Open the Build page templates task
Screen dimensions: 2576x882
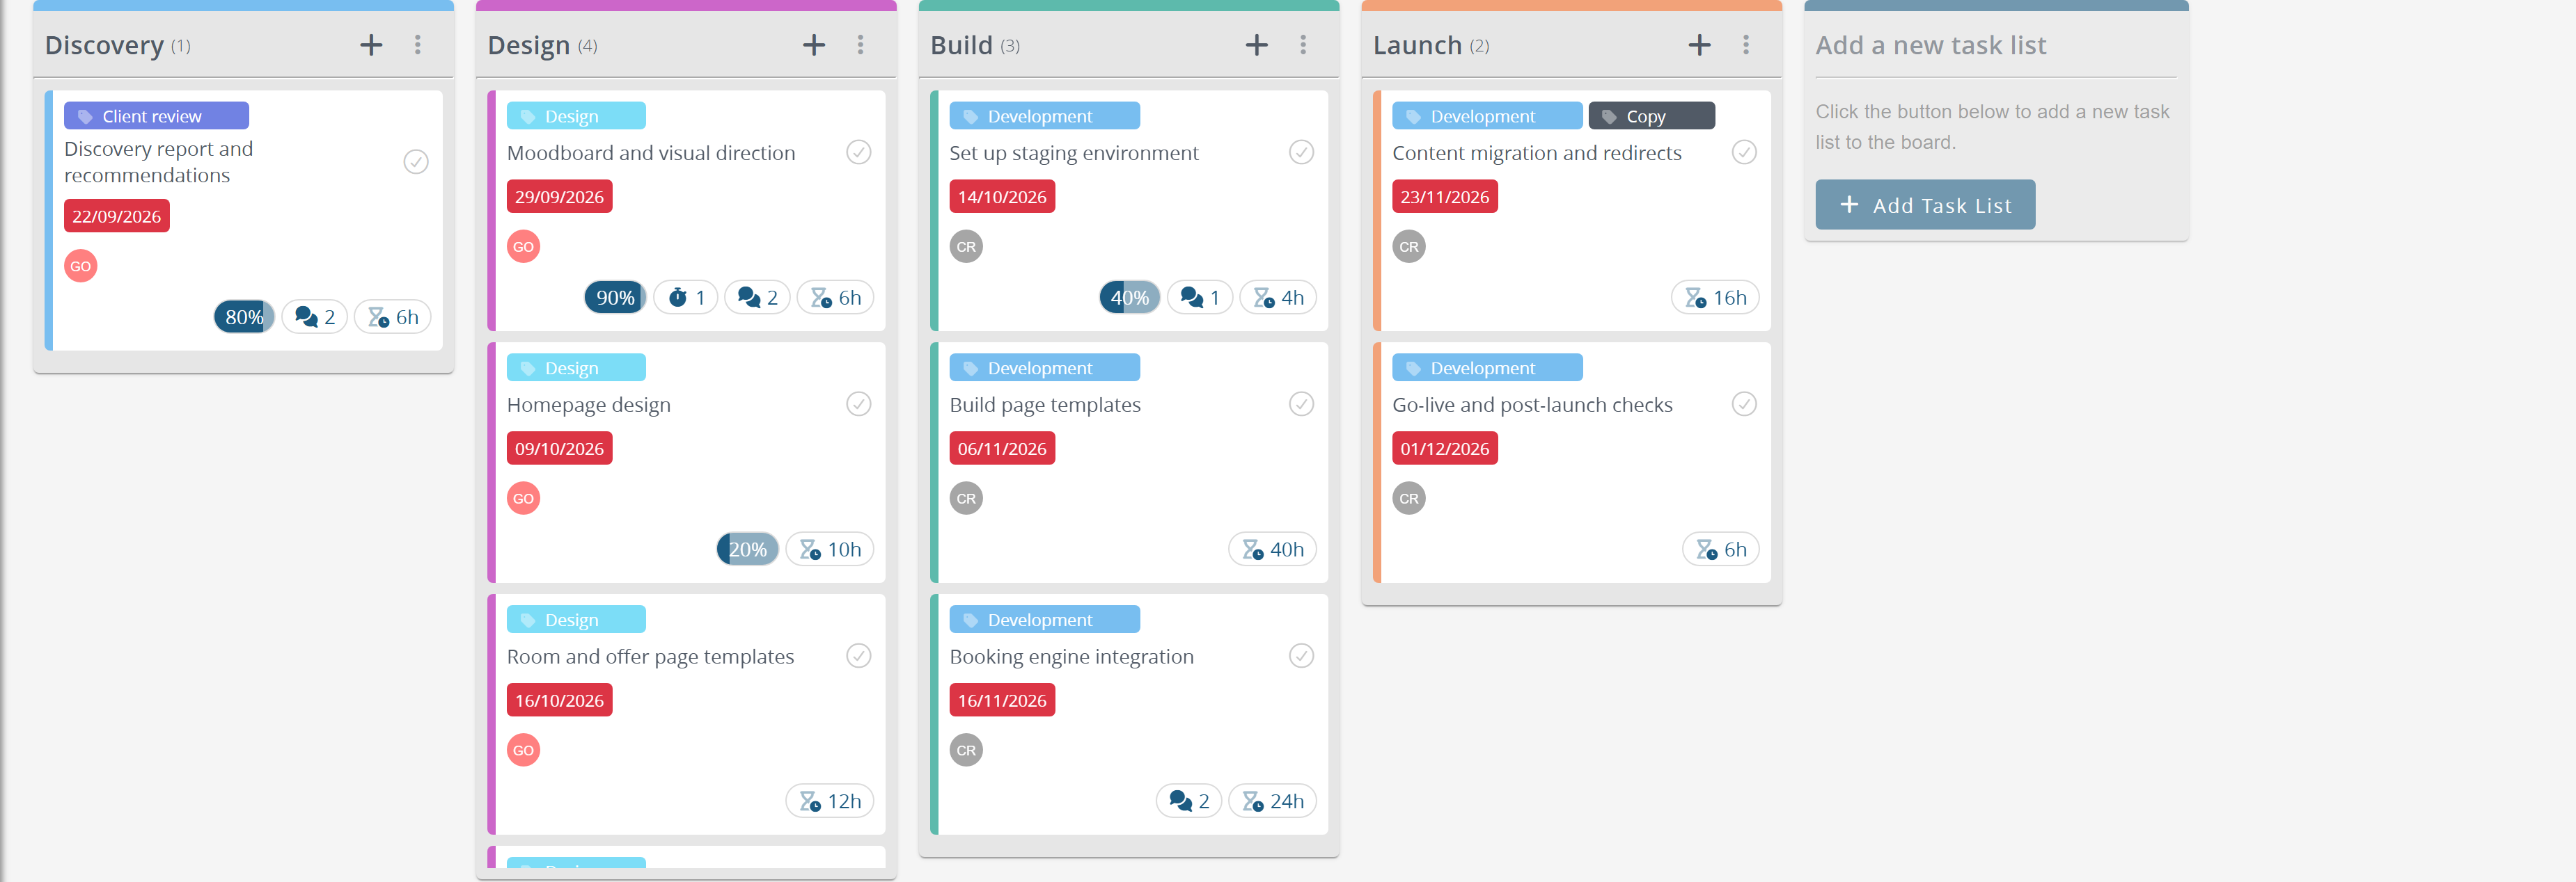(x=1045, y=405)
